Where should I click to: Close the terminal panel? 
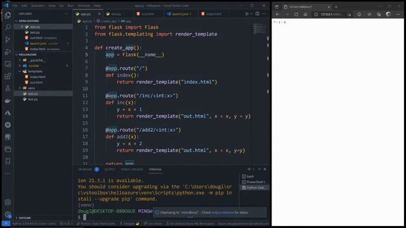pos(265,169)
